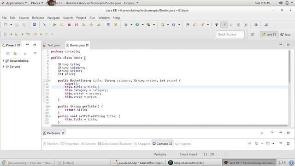The image size is (295, 166).
Task: Switch to the Java EE perspective
Action: (269, 35)
